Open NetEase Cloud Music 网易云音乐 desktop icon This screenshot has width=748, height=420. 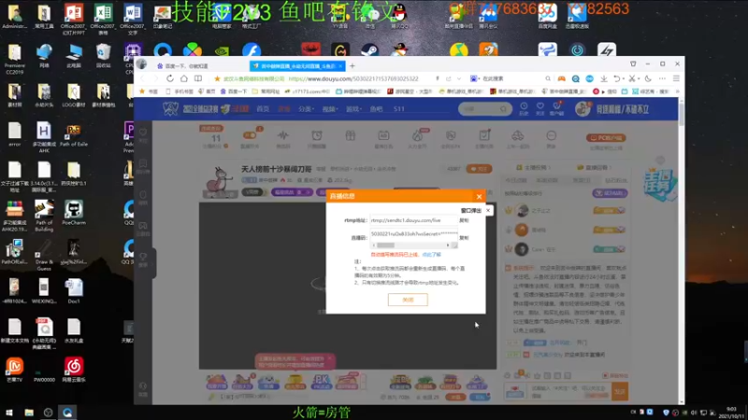(74, 370)
